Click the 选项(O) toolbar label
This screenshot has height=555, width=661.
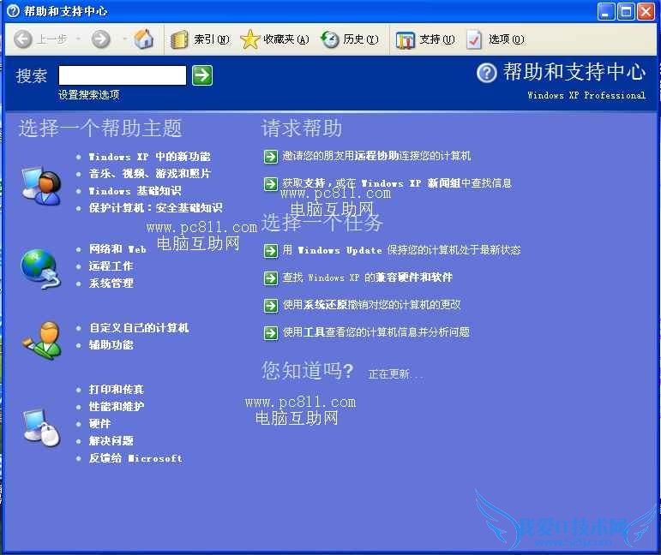click(x=507, y=39)
